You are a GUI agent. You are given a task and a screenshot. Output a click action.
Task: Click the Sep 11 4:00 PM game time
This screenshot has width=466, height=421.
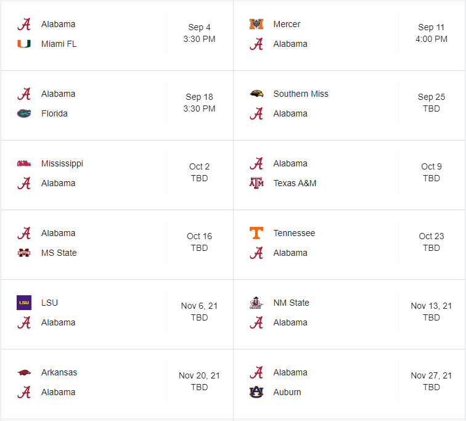431,33
